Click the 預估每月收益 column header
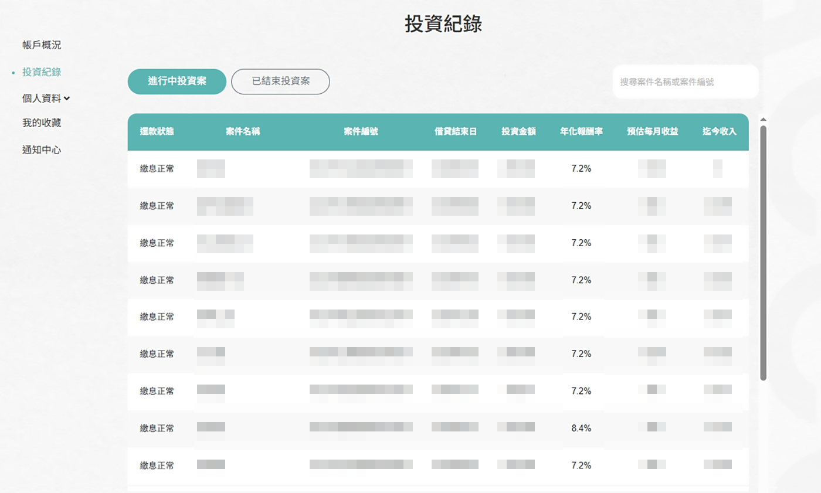Image resolution: width=821 pixels, height=493 pixels. (x=652, y=132)
